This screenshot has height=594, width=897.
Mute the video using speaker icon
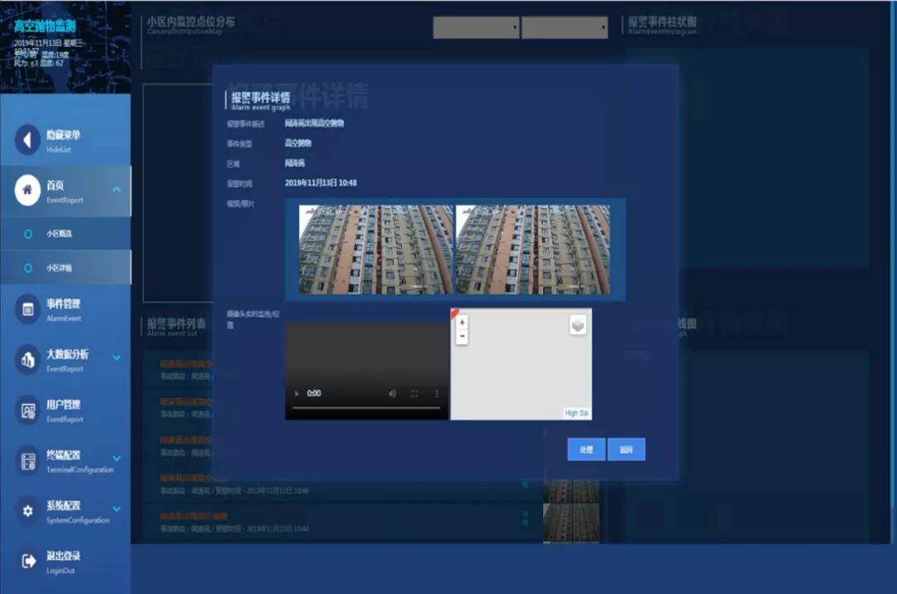click(392, 394)
